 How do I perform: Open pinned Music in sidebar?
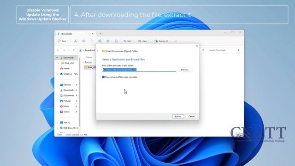tap(65, 107)
